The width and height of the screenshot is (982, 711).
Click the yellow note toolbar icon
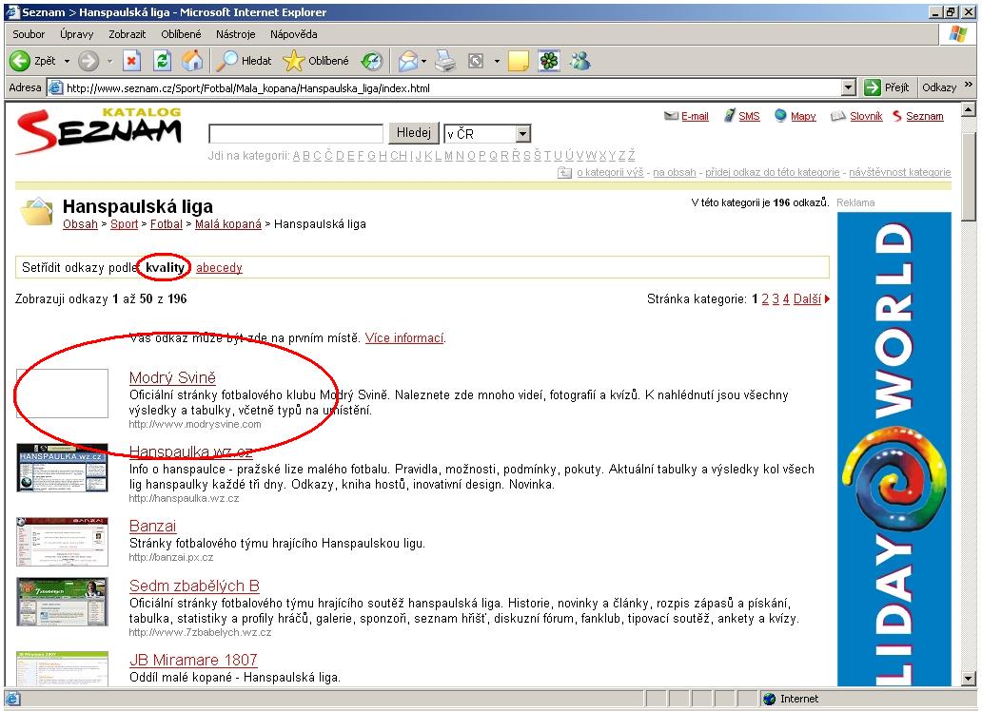pyautogui.click(x=518, y=61)
